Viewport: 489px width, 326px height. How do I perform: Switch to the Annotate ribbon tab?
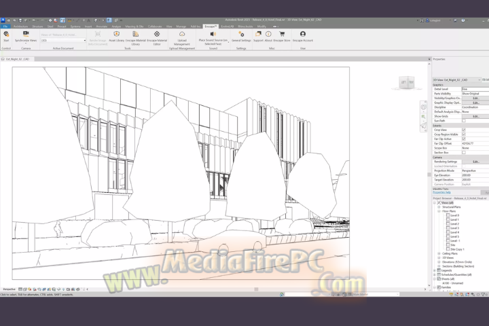pos(101,26)
